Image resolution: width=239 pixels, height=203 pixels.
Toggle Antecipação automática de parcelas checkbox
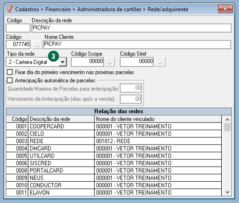click(x=10, y=80)
